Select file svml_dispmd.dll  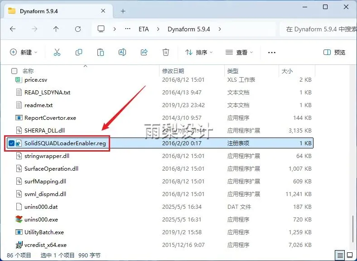pyautogui.click(x=45, y=194)
